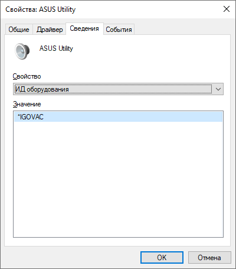Go to the События tab
236x269 pixels.
click(119, 30)
